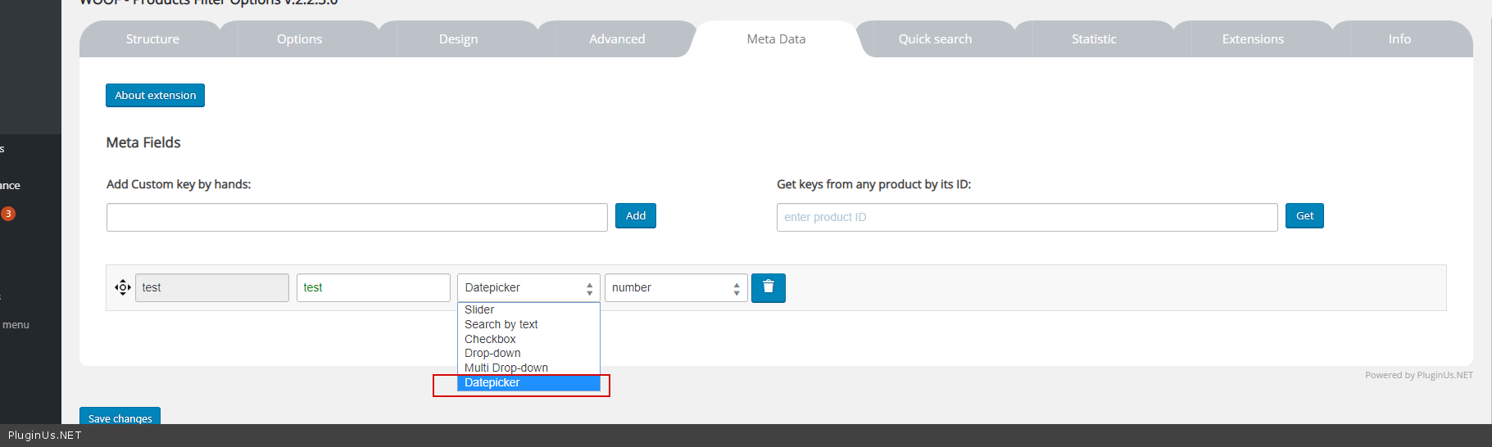Open the Options tab
The image size is (1492, 447).
point(299,39)
